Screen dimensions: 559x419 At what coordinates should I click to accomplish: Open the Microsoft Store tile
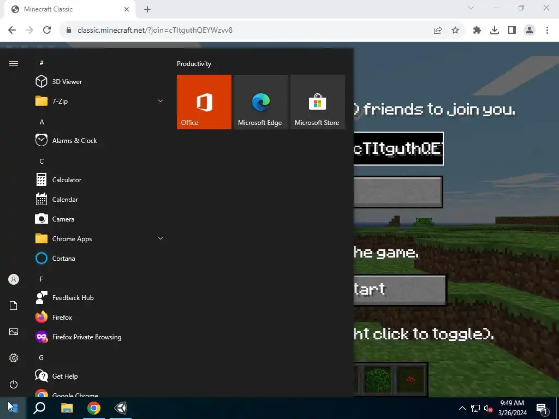pos(318,102)
